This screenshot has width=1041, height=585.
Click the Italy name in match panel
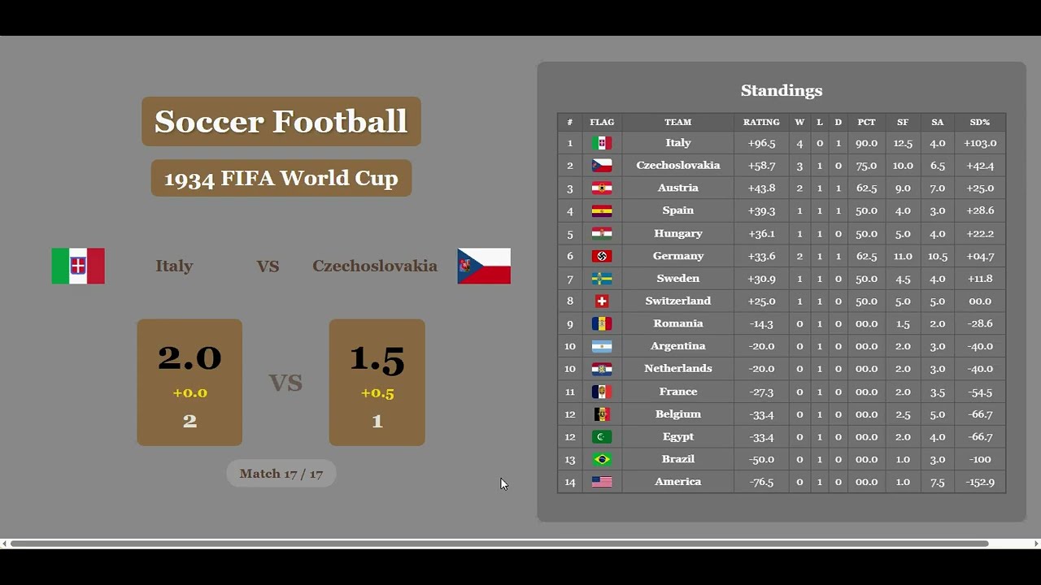pos(174,266)
